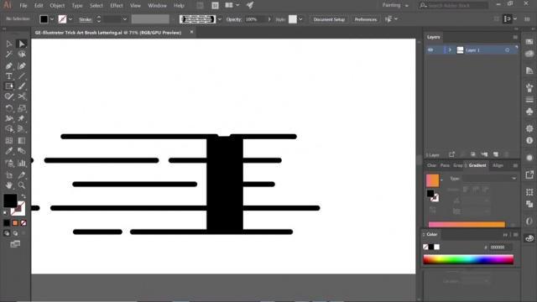Set paint mode to Gradient
Image resolution: width=537 pixels, height=302 pixels.
point(15,223)
